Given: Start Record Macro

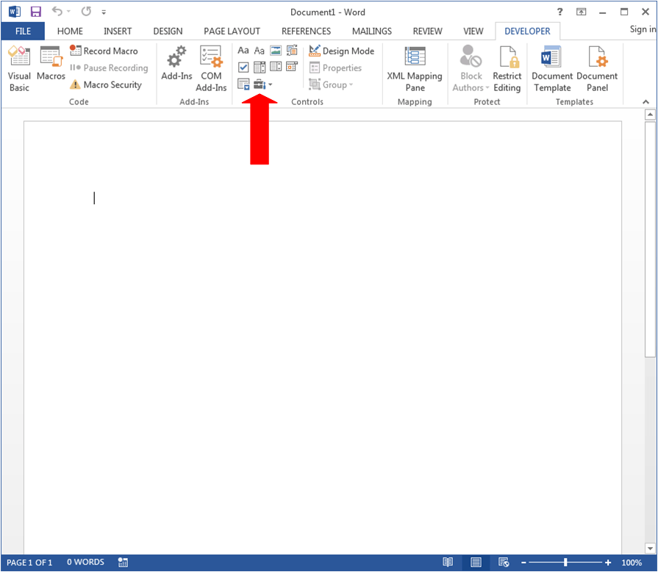Looking at the screenshot, I should pos(104,51).
